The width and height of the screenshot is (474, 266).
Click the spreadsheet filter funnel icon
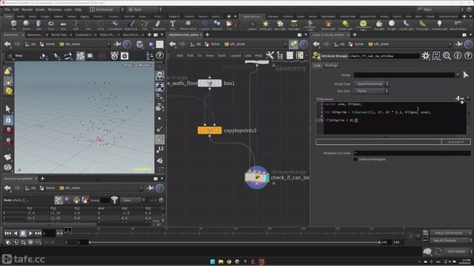pos(114,199)
